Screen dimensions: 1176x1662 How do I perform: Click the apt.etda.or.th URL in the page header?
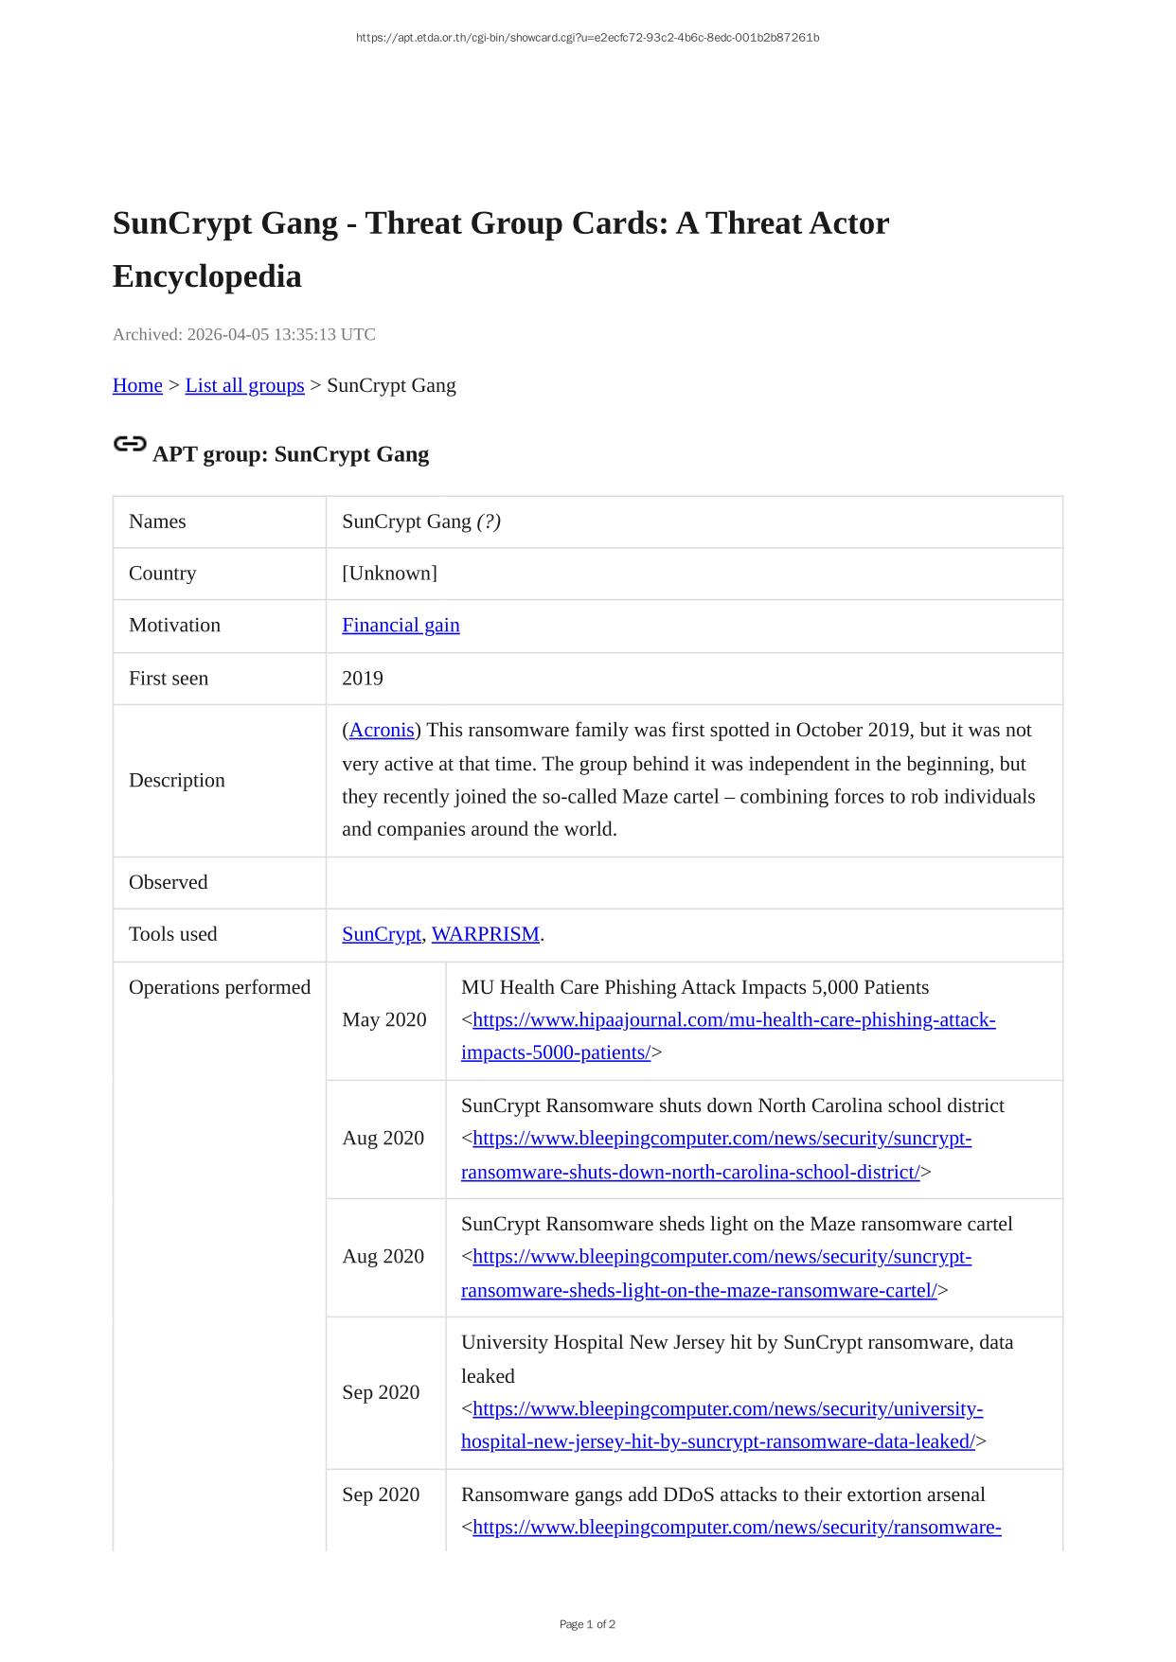click(587, 38)
